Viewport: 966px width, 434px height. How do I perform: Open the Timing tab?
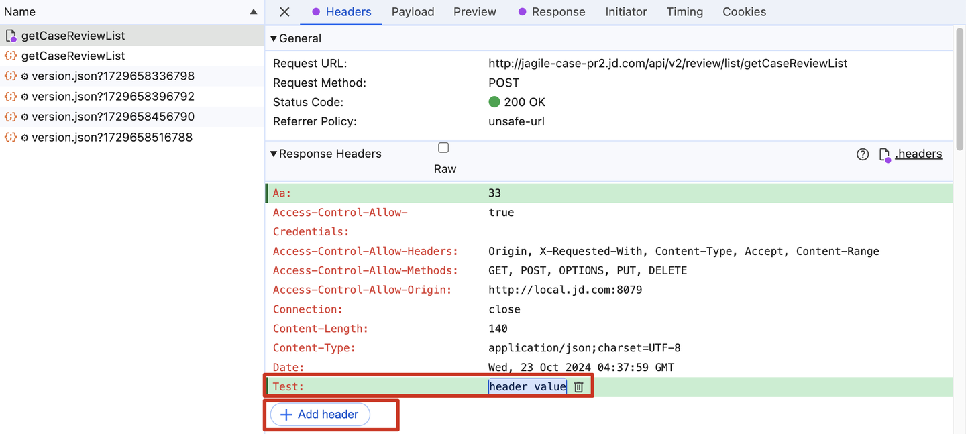coord(684,12)
